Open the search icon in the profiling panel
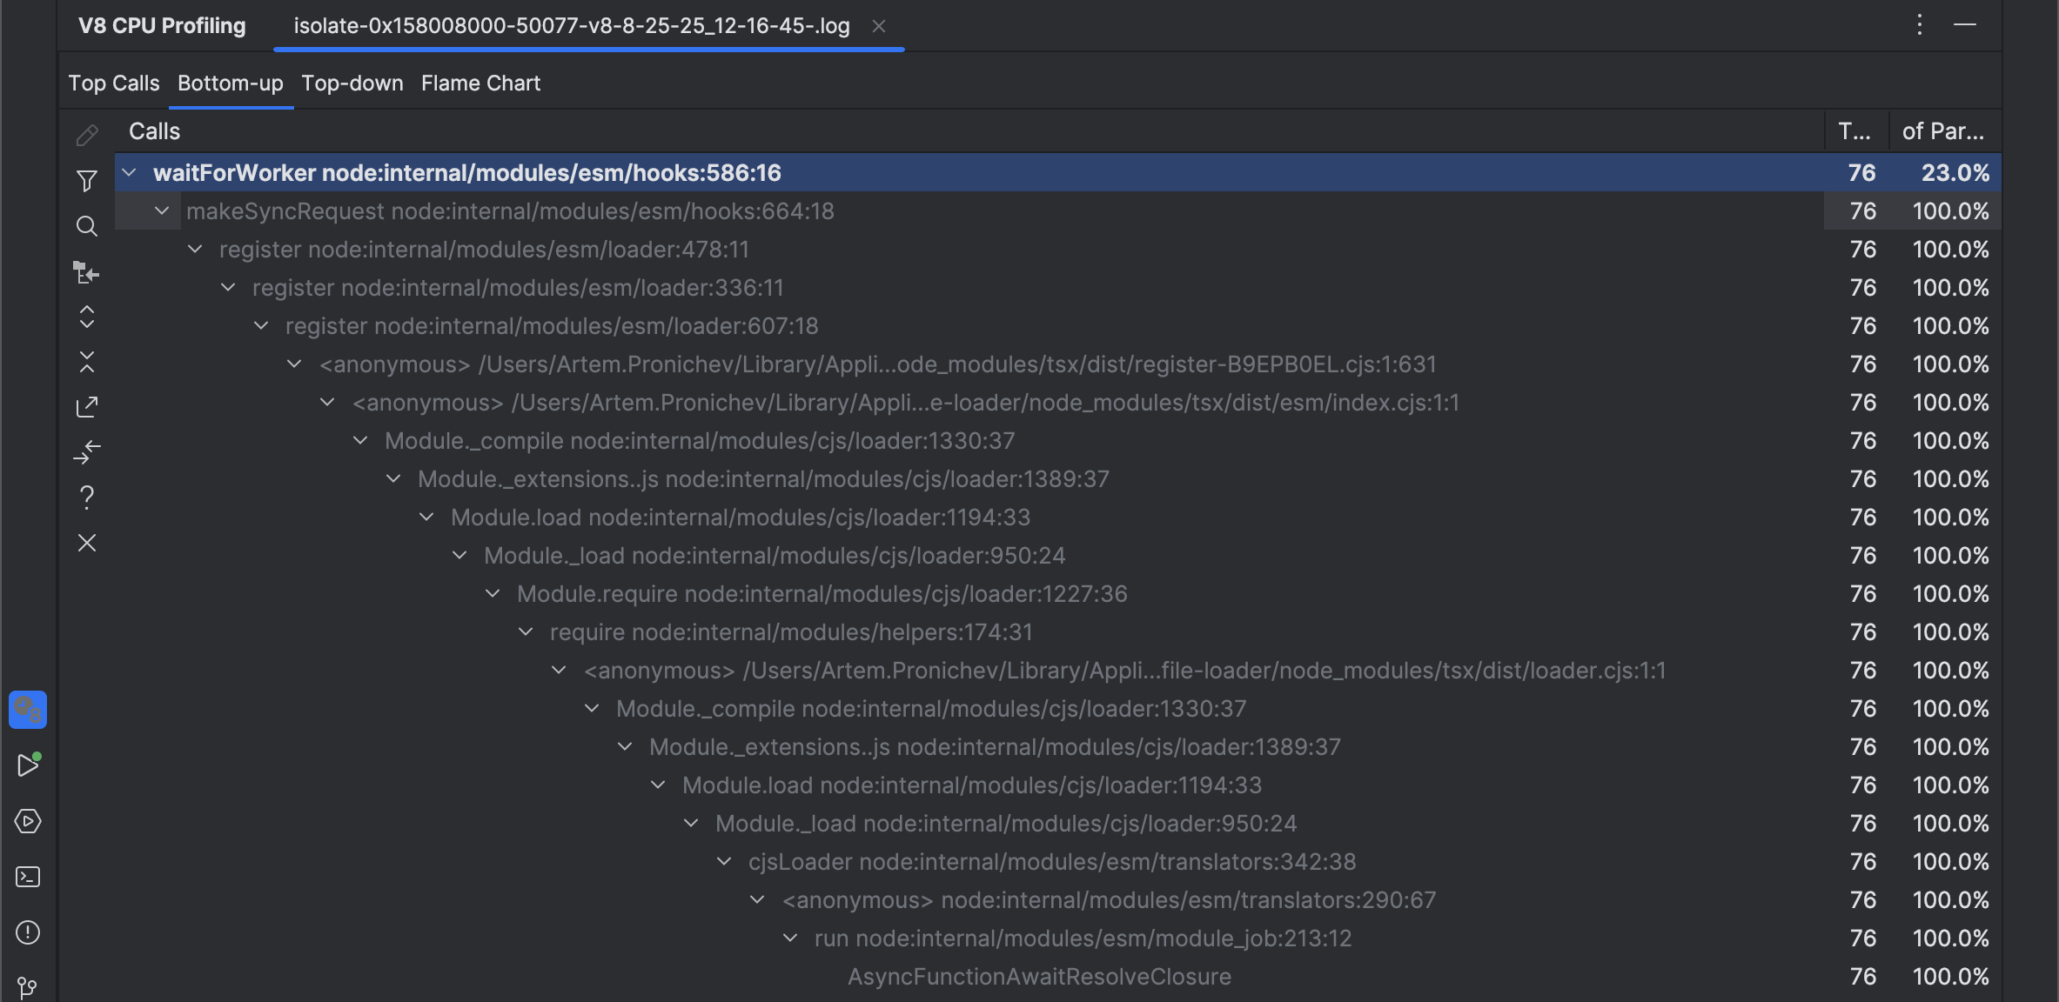The height and width of the screenshot is (1002, 2059). [x=87, y=226]
